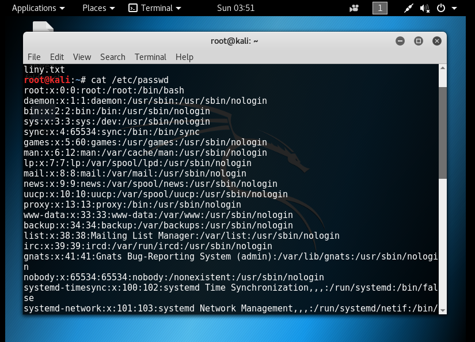Click the liny.txt output text
475x342 pixels.
tap(44, 70)
